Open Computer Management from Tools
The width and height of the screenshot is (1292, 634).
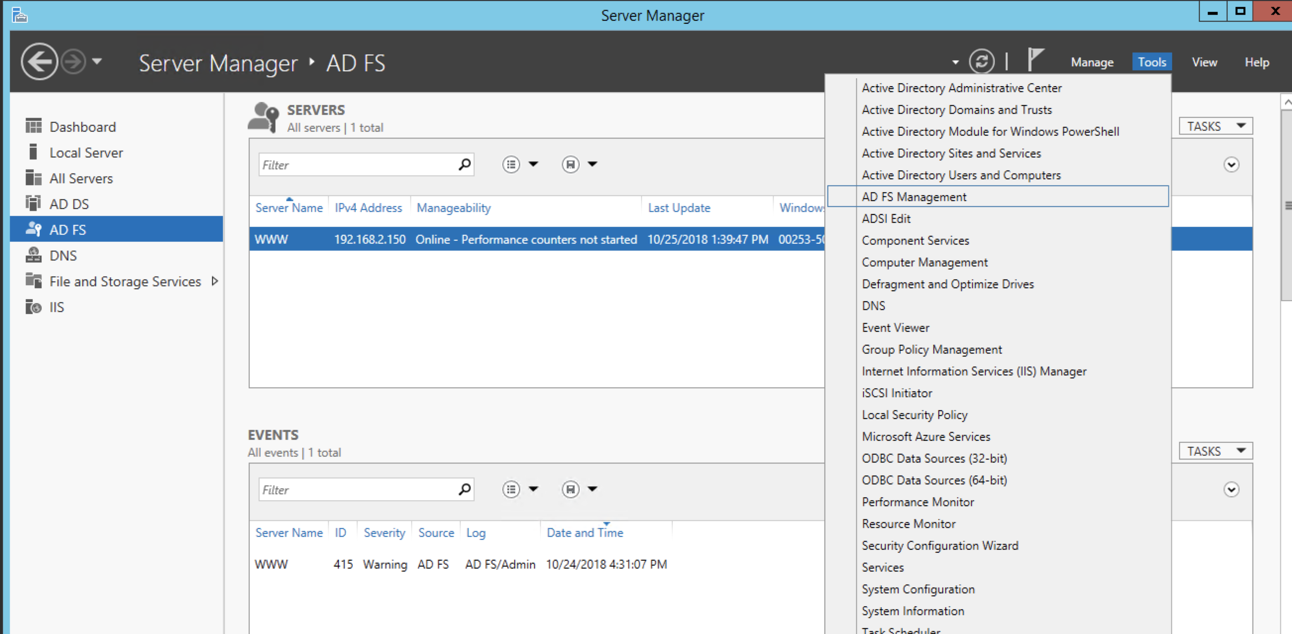[924, 263]
